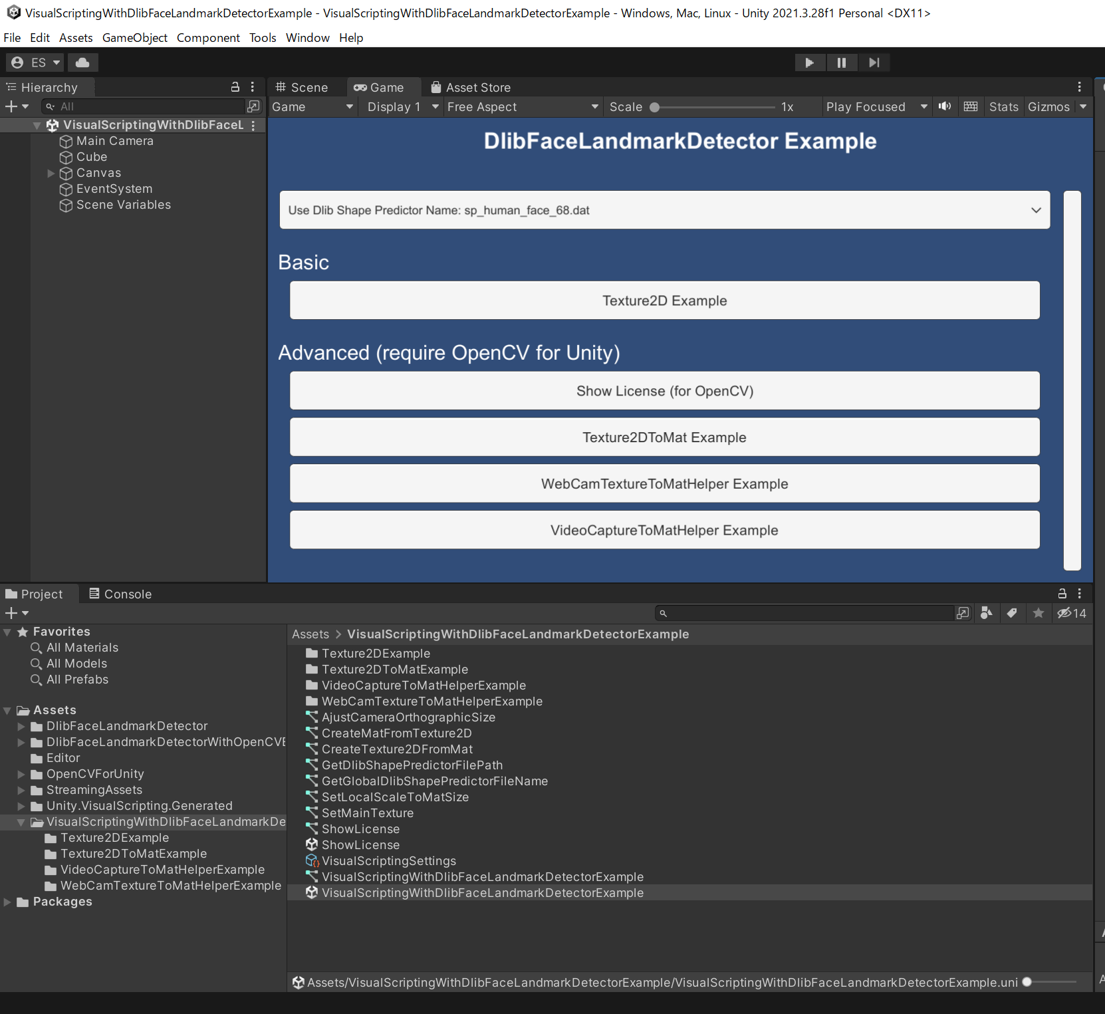Open the Dlib Shape Predictor Name dropdown
Image resolution: width=1105 pixels, height=1014 pixels.
(665, 210)
